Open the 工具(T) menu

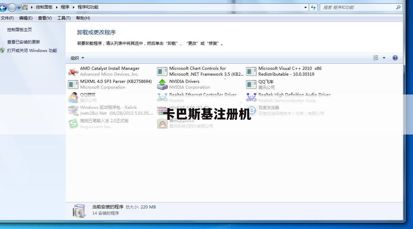point(64,18)
